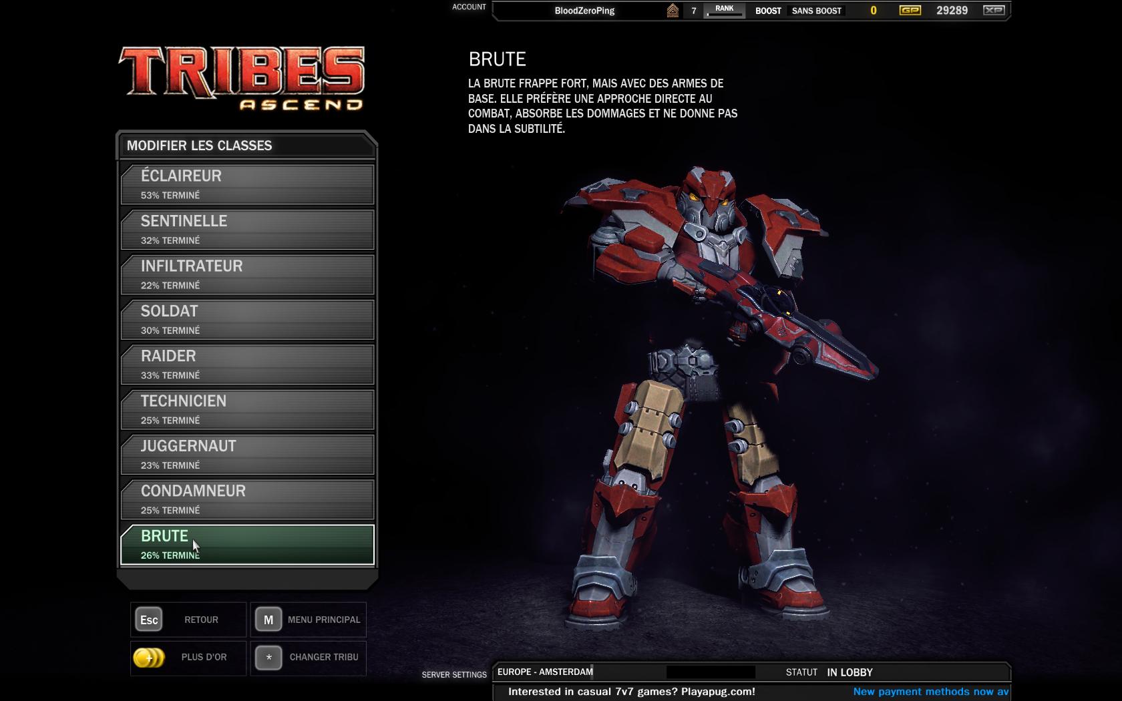Click the Boost label
This screenshot has height=701, width=1122.
pyautogui.click(x=768, y=11)
